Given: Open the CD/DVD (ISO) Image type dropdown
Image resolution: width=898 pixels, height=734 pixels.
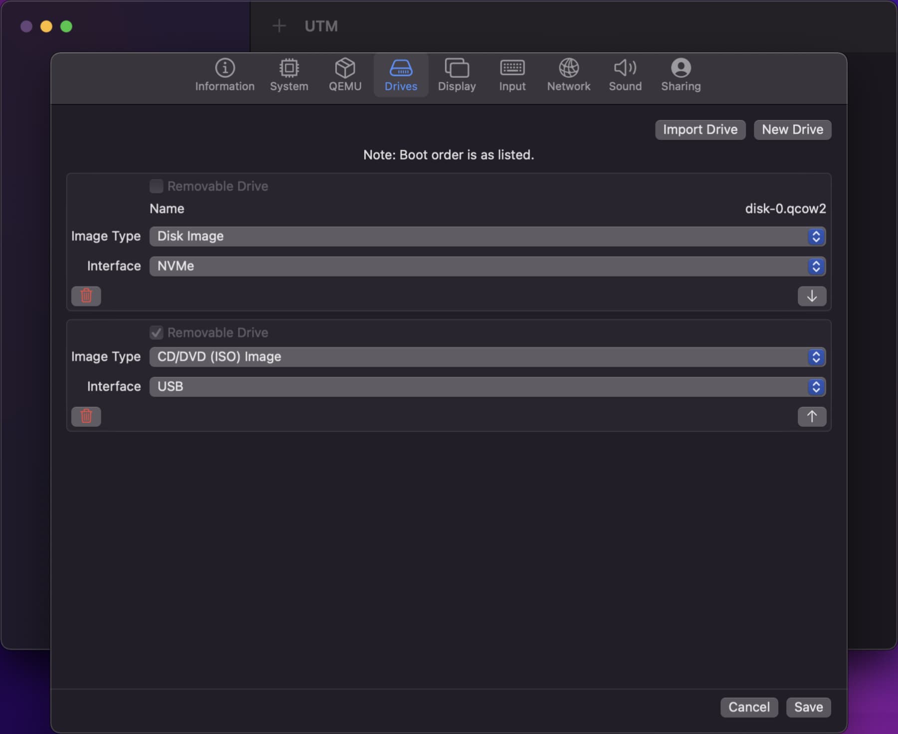Looking at the screenshot, I should [487, 357].
